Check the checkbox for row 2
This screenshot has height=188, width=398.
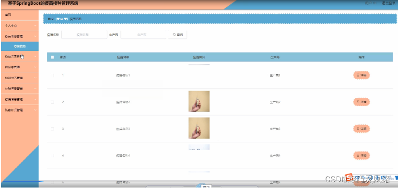click(x=53, y=102)
